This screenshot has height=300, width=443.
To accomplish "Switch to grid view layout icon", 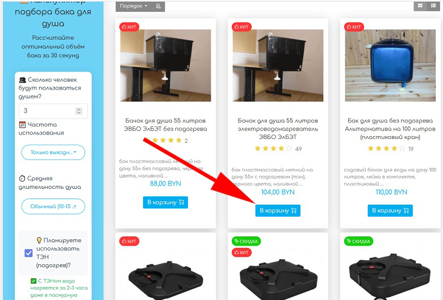I will point(420,6).
